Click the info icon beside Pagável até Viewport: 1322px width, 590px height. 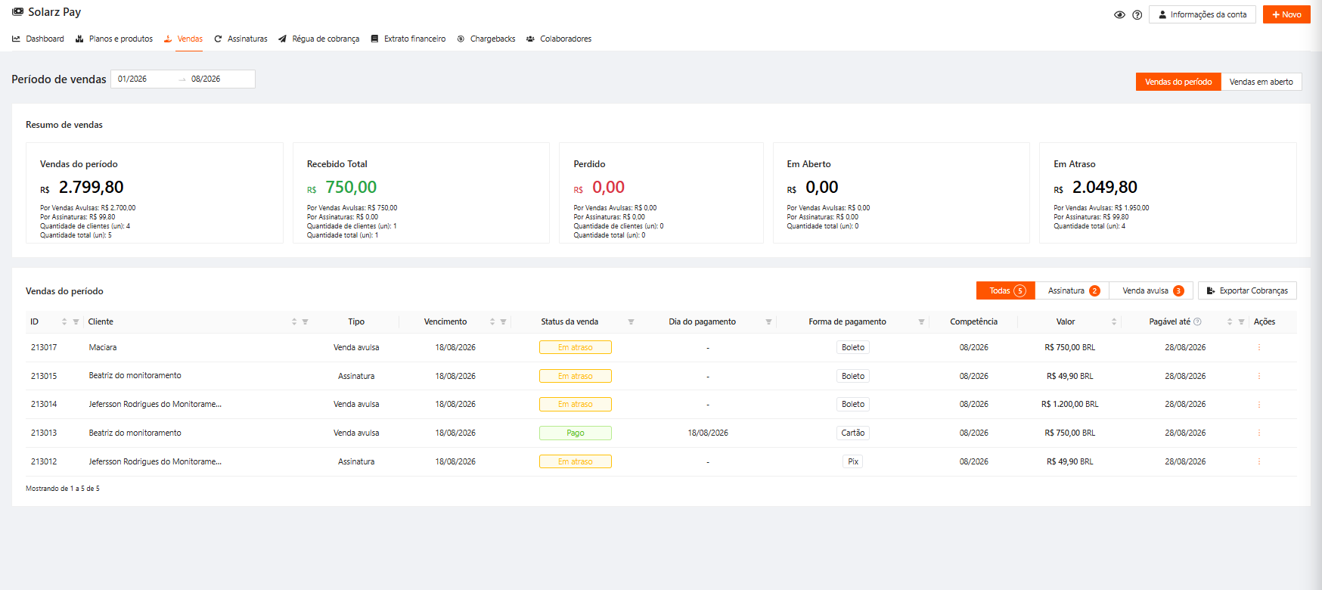(x=1197, y=322)
